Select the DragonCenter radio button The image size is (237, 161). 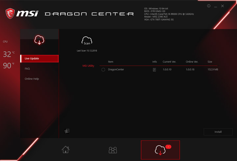coord(103,69)
